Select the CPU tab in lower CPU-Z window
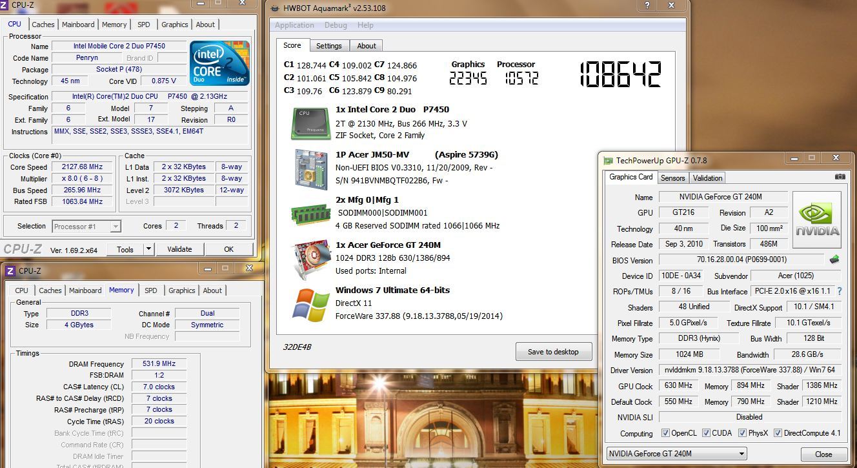 (21, 290)
